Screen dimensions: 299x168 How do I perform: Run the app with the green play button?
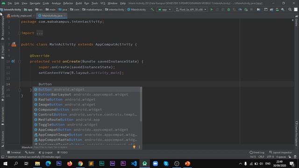[x=212, y=9]
